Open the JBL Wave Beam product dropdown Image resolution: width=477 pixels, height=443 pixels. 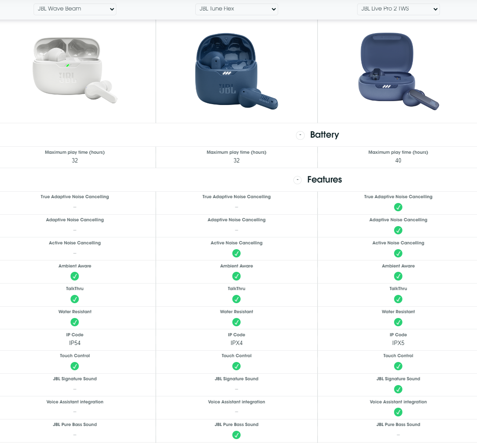pyautogui.click(x=75, y=9)
